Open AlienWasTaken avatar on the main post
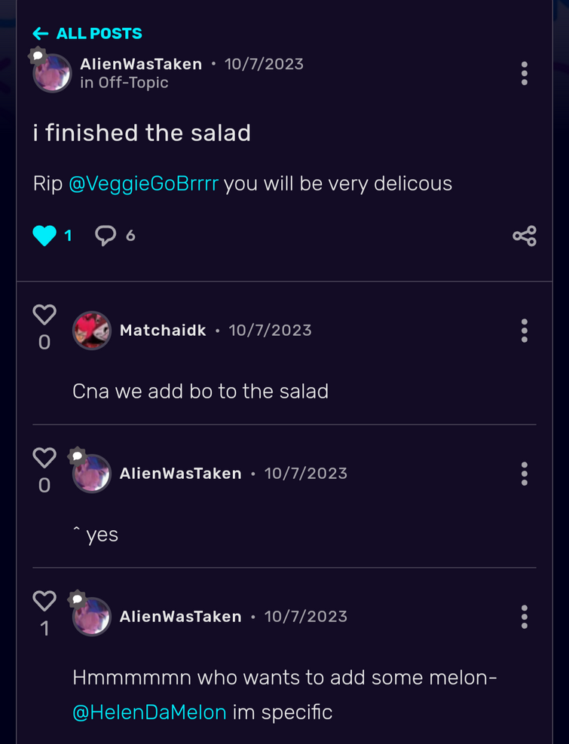 [52, 73]
